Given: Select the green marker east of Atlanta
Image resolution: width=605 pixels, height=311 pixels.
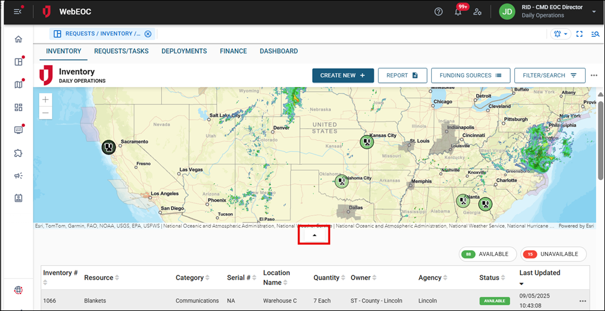Looking at the screenshot, I should (x=485, y=204).
